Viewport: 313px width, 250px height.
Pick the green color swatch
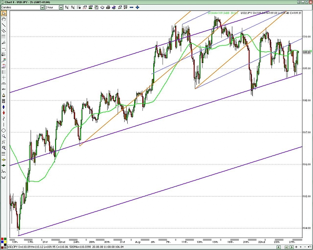coord(5,239)
